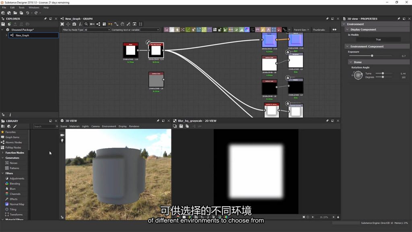Adjust the Exposure slider handle
This screenshot has height=232, width=412.
372,56
